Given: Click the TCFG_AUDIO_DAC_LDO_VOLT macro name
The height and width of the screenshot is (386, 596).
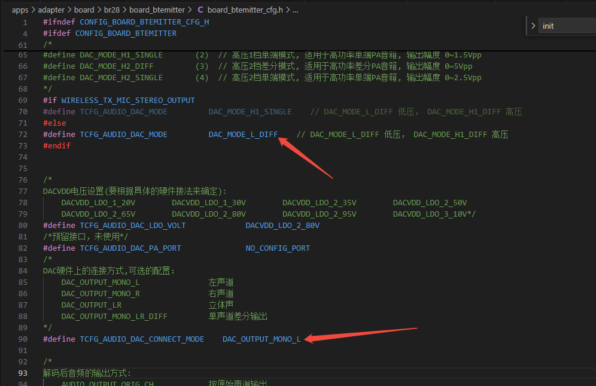Looking at the screenshot, I should pos(133,226).
